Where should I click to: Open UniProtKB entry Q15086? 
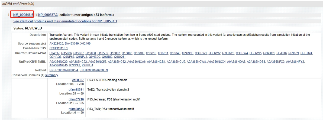66,53
